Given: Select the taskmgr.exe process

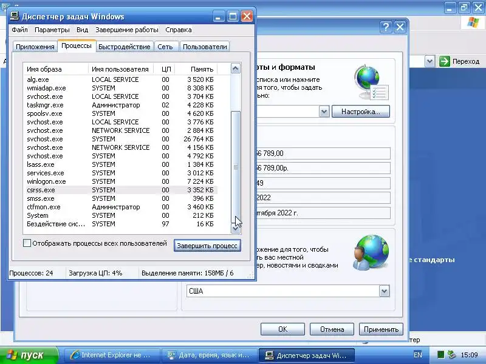Looking at the screenshot, I should point(121,105).
